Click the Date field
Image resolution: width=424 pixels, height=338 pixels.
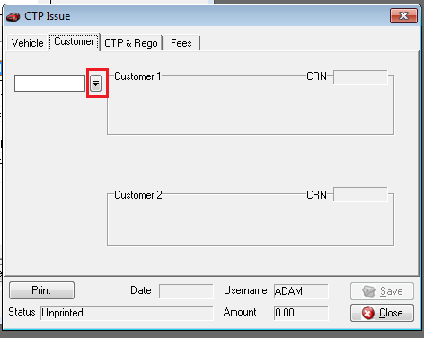pos(186,291)
